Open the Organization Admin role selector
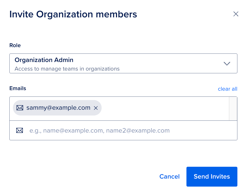 point(123,63)
